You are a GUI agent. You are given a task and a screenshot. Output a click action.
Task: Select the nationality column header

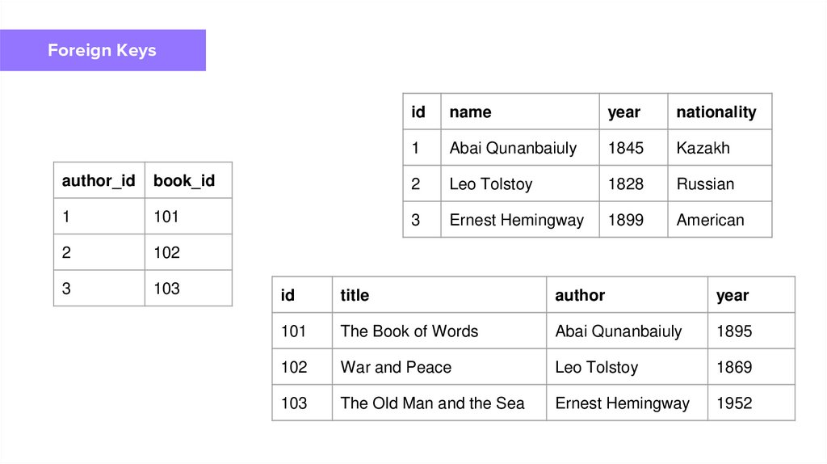(719, 112)
